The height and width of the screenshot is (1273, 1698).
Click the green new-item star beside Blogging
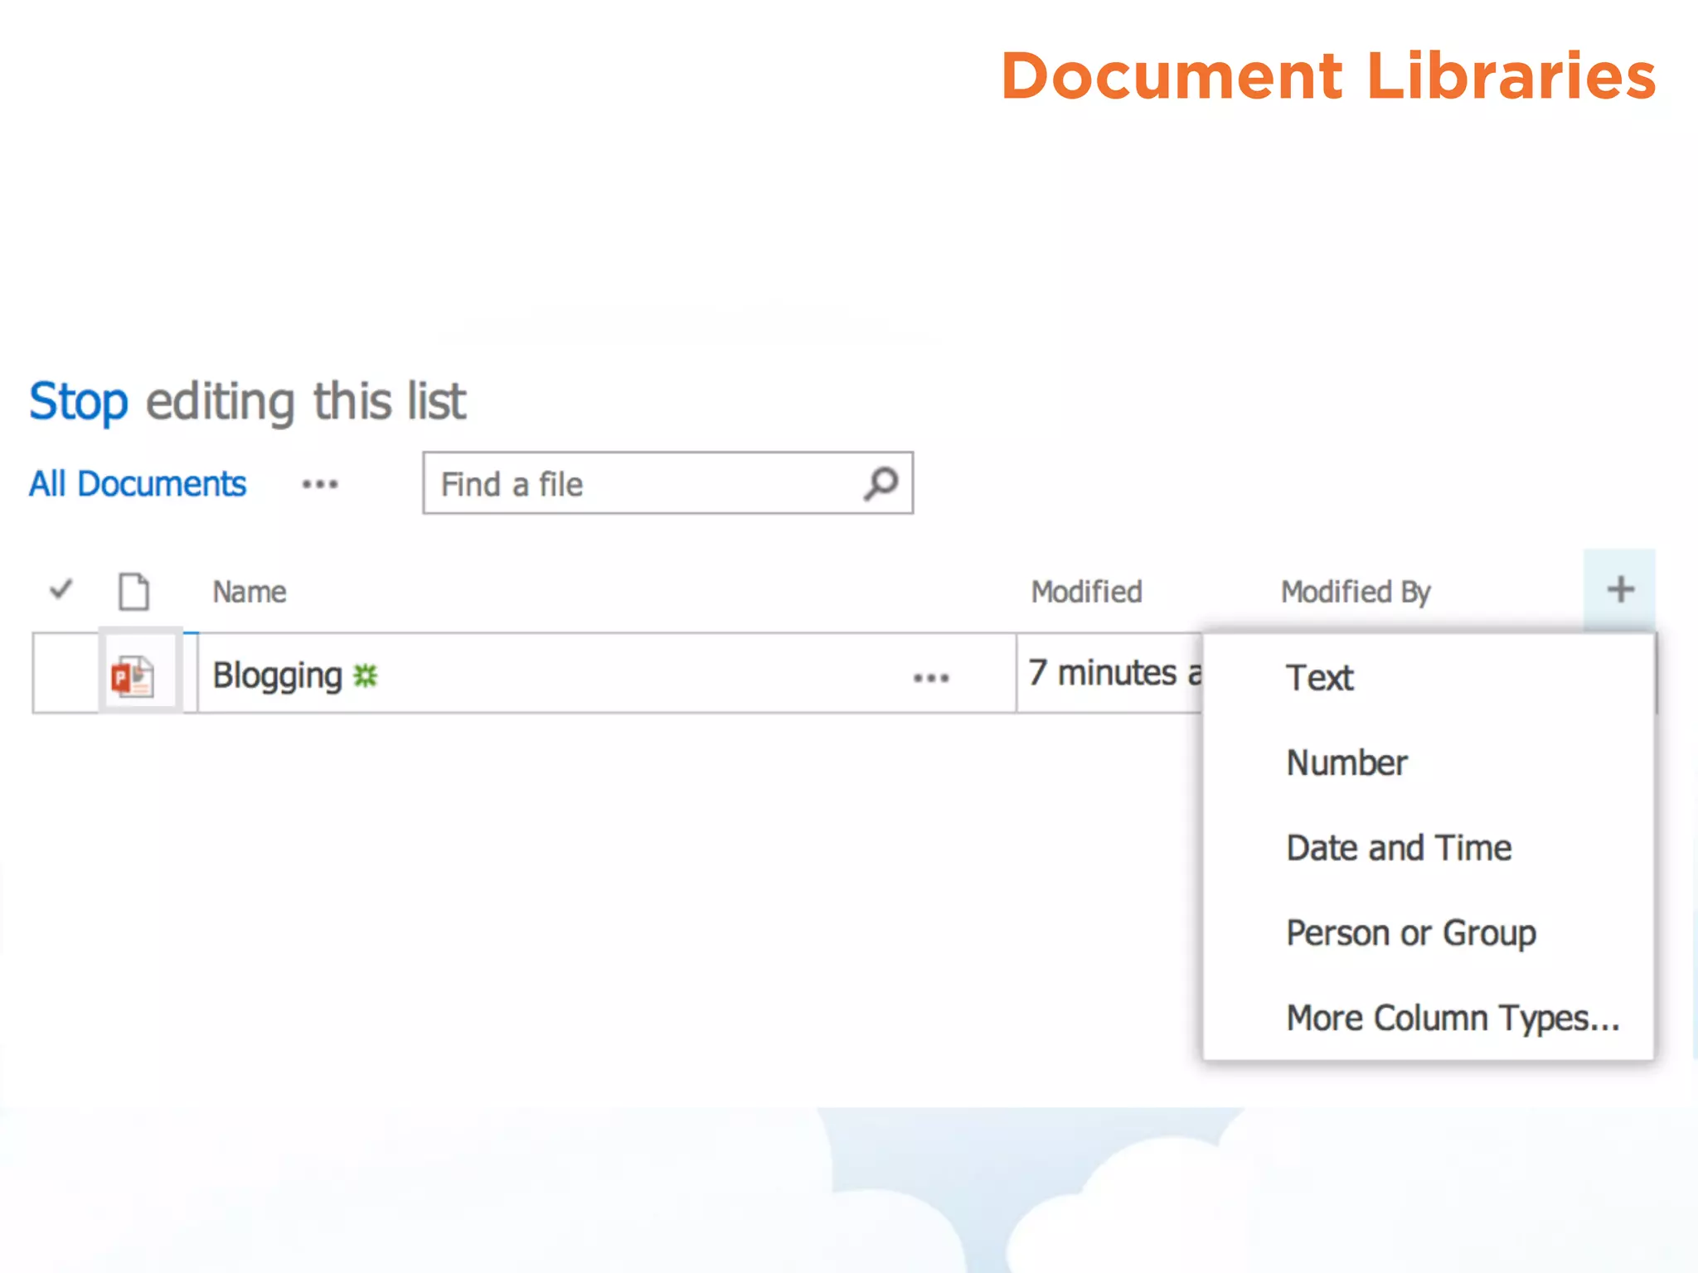(365, 675)
